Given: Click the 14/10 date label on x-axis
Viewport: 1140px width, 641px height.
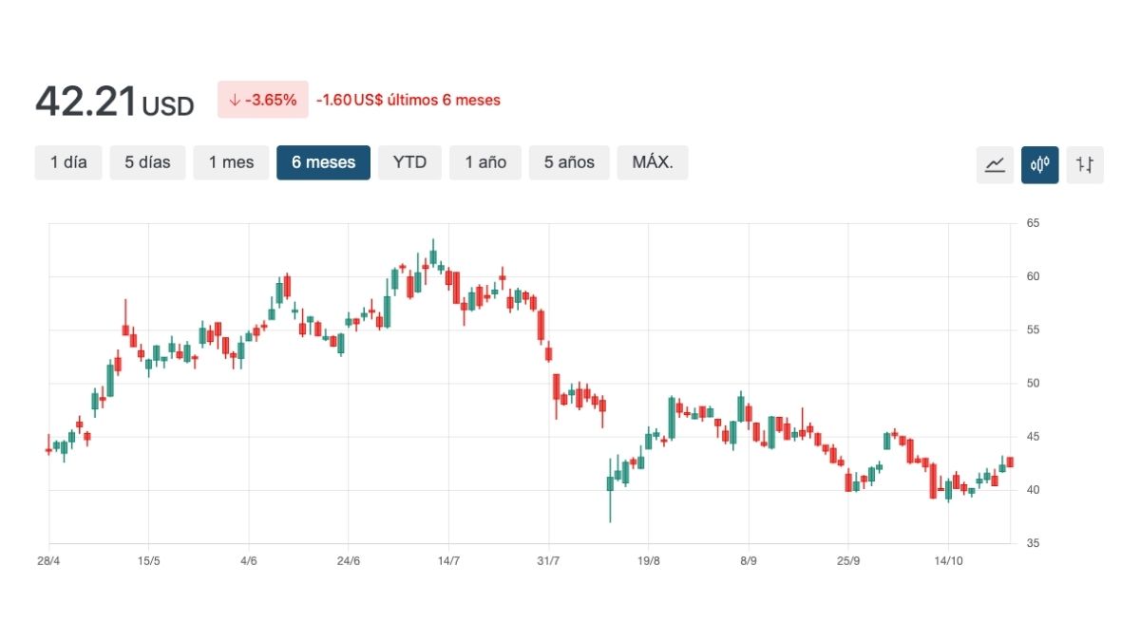Looking at the screenshot, I should tap(948, 560).
